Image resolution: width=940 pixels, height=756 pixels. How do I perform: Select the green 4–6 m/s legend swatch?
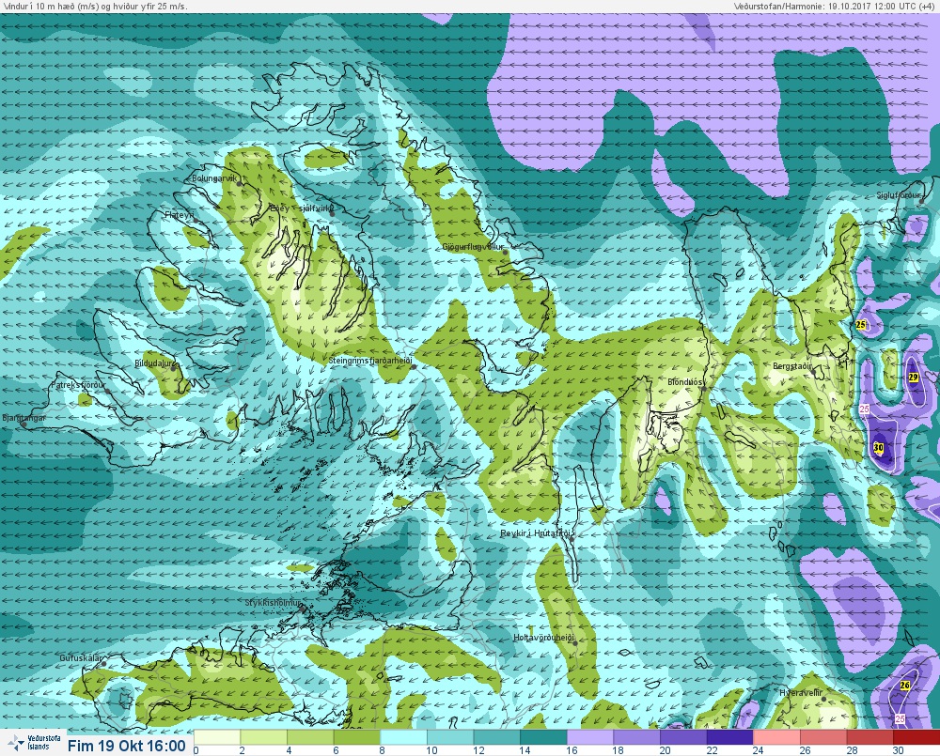pos(310,737)
